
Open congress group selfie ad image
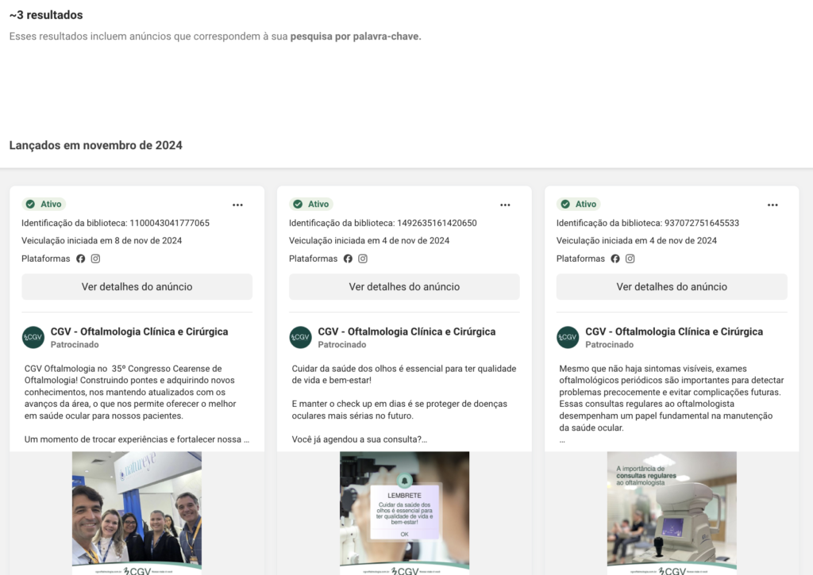click(x=137, y=513)
